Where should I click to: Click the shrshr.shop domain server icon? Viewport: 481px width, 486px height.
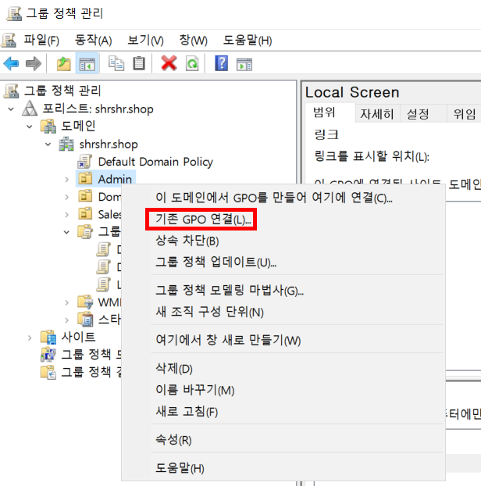coord(66,144)
